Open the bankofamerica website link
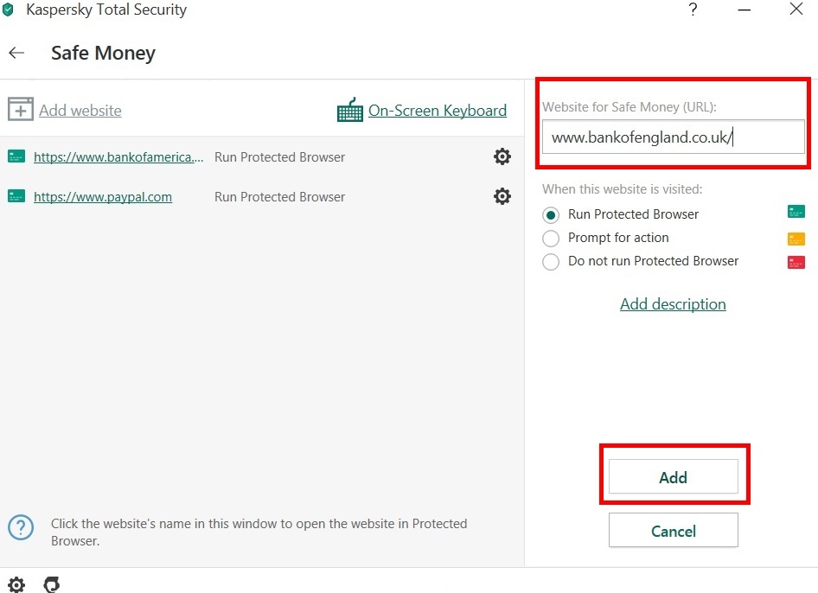This screenshot has width=818, height=593. pyautogui.click(x=118, y=157)
